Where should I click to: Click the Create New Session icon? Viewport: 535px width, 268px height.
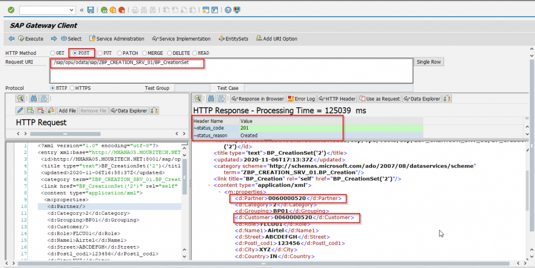206,10
